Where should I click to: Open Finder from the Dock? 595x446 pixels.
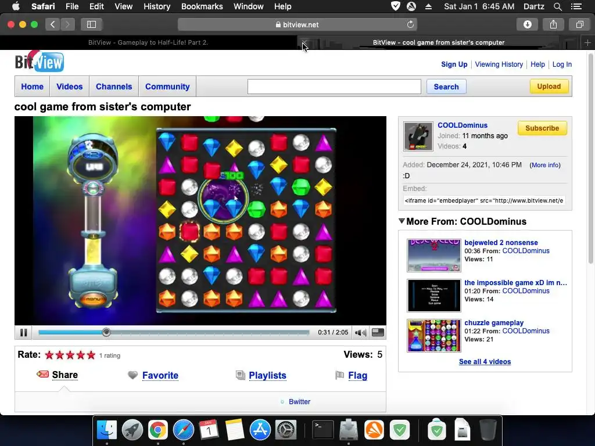(x=107, y=430)
